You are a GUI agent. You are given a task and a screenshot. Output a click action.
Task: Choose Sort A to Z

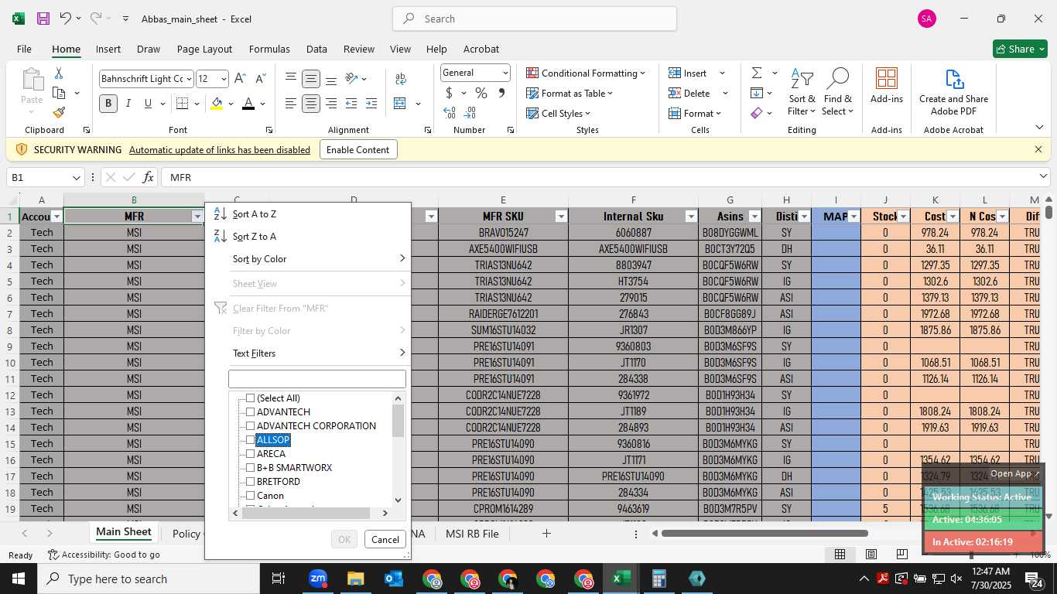(307, 214)
